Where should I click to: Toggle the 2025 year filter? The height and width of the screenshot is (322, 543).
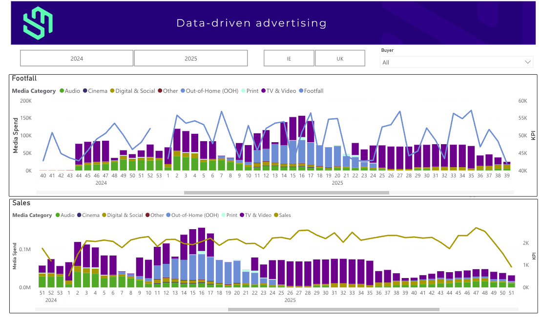click(x=191, y=58)
